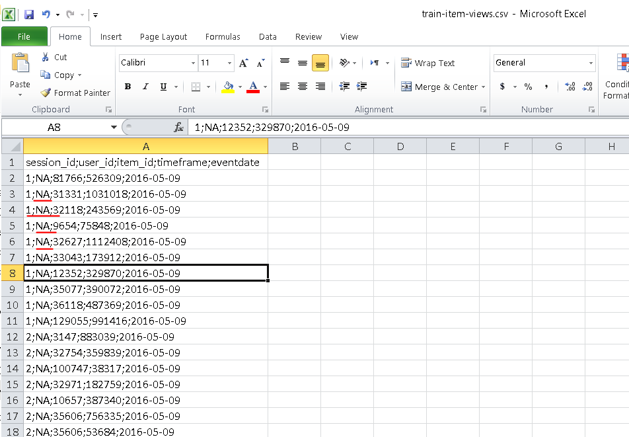Toggle bold formatting
The width and height of the screenshot is (629, 437).
pos(128,86)
